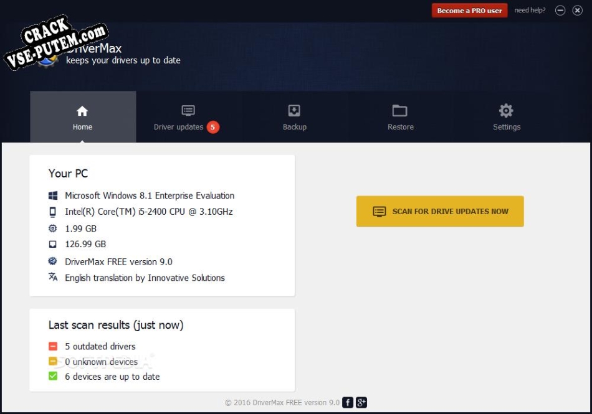
Task: Click the Your PC heading
Action: tap(68, 174)
